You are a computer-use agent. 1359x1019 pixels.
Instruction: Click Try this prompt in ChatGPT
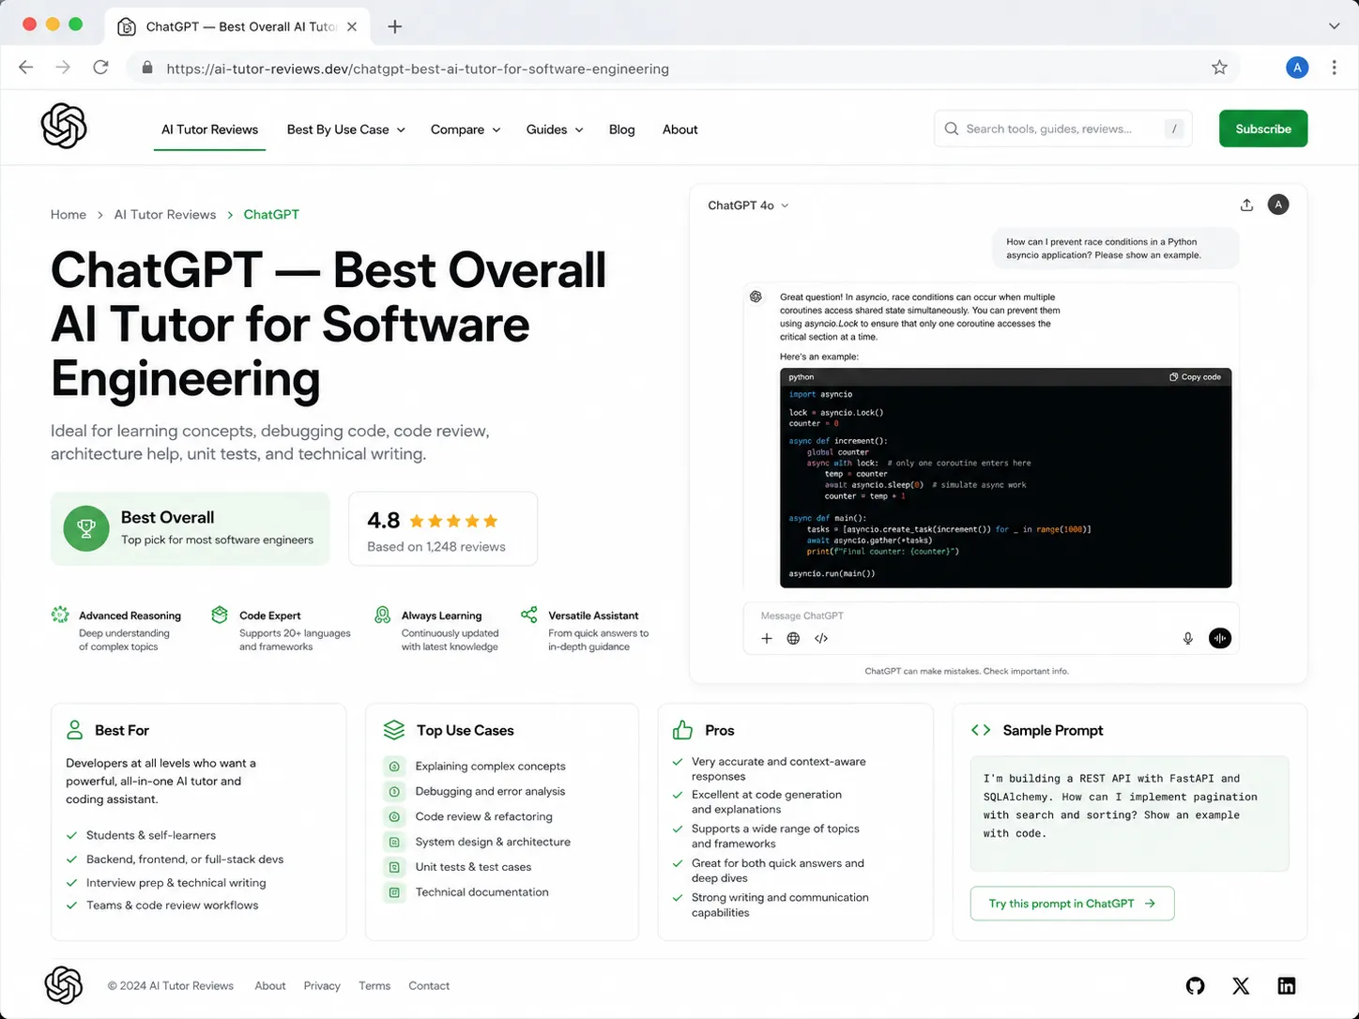click(x=1072, y=903)
